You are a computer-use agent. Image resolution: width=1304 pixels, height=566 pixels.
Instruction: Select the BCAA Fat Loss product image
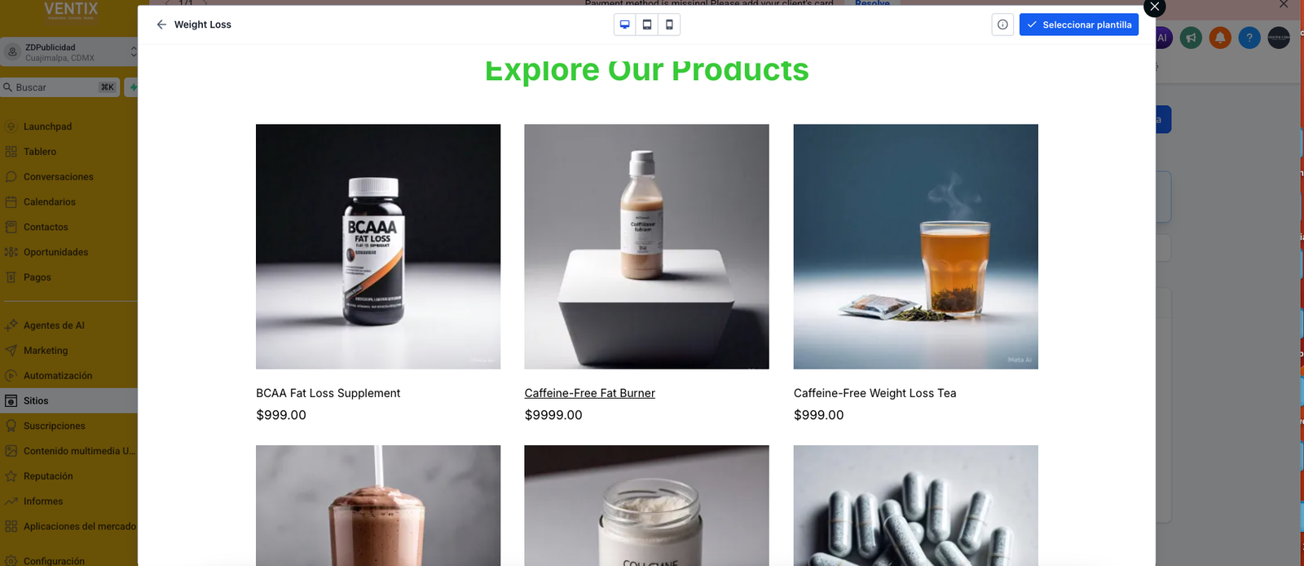(378, 246)
